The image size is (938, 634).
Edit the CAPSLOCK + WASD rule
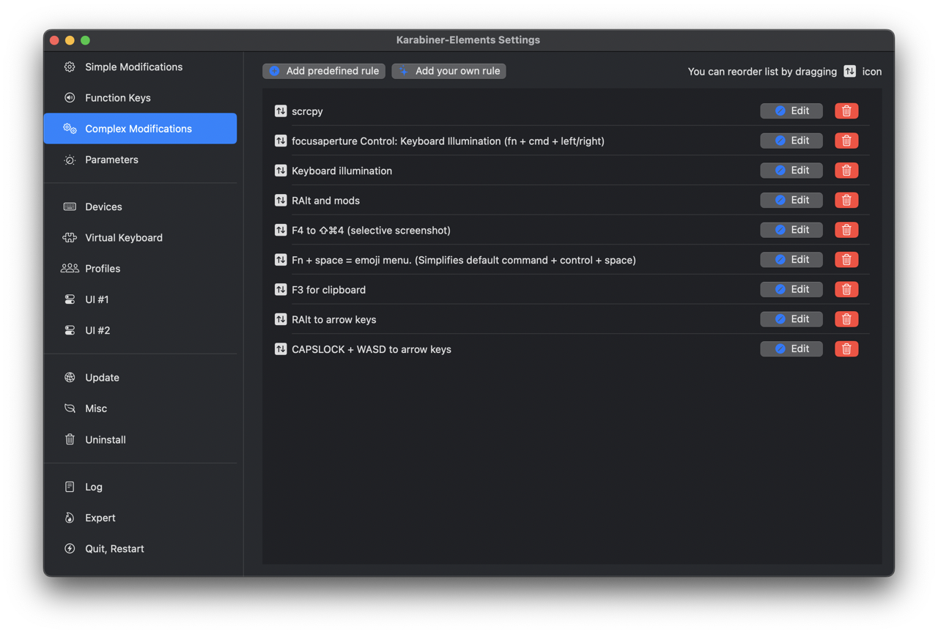click(x=791, y=348)
